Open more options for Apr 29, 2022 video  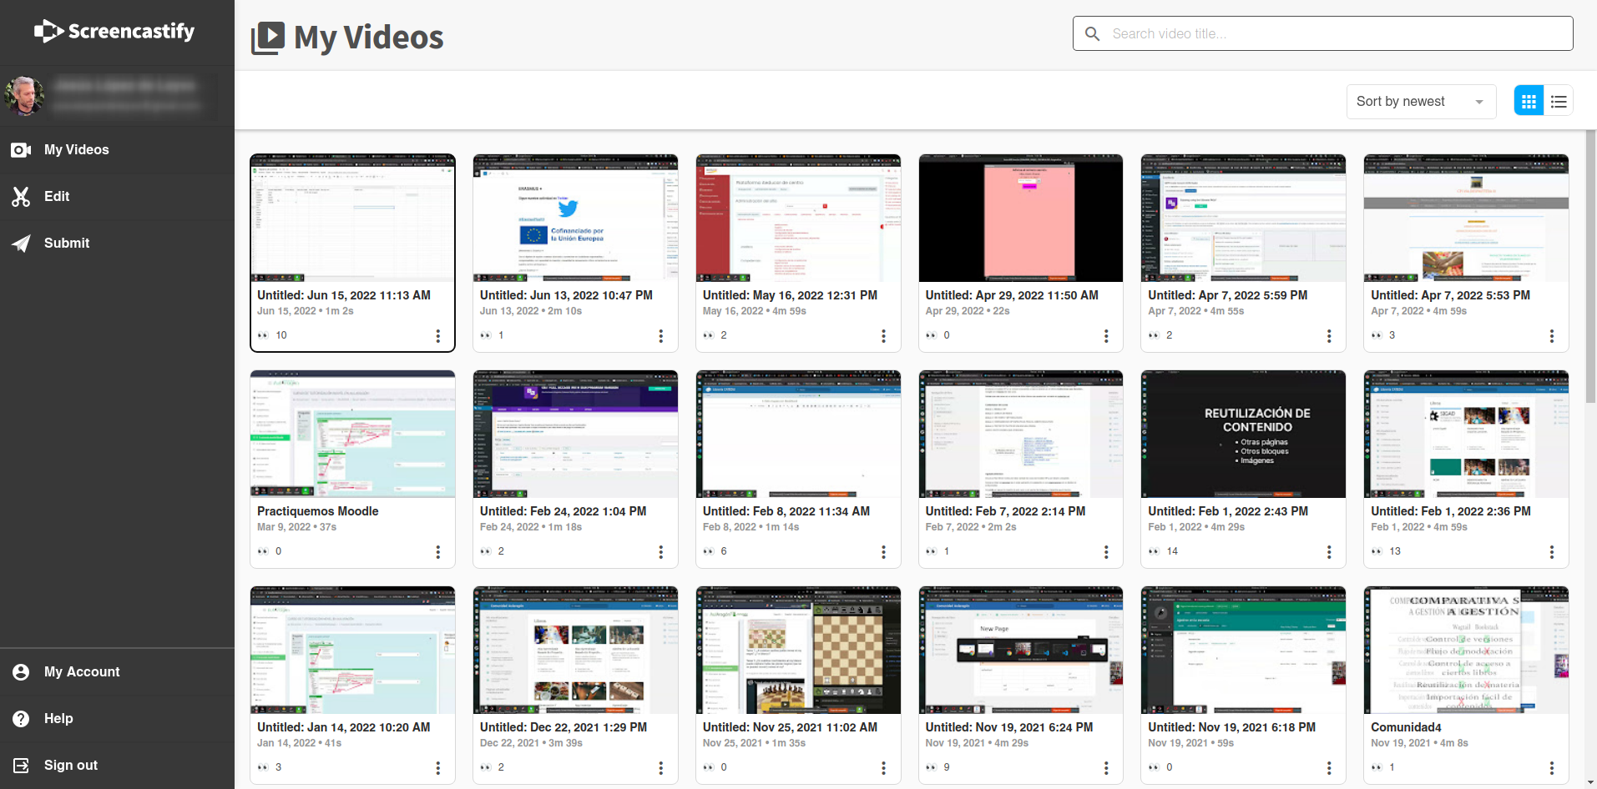coord(1107,336)
